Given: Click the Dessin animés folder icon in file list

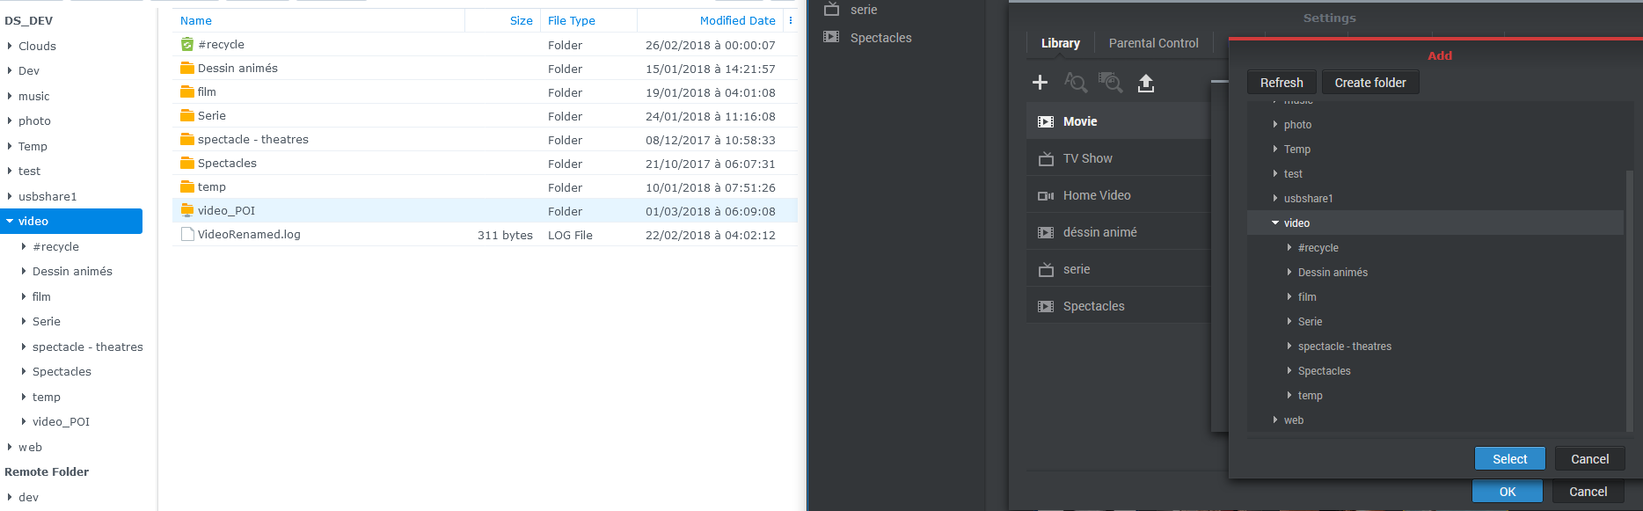Looking at the screenshot, I should (187, 68).
